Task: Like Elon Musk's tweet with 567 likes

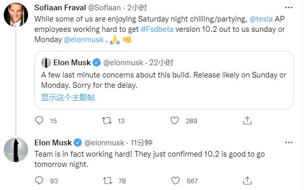Action: (x=175, y=181)
